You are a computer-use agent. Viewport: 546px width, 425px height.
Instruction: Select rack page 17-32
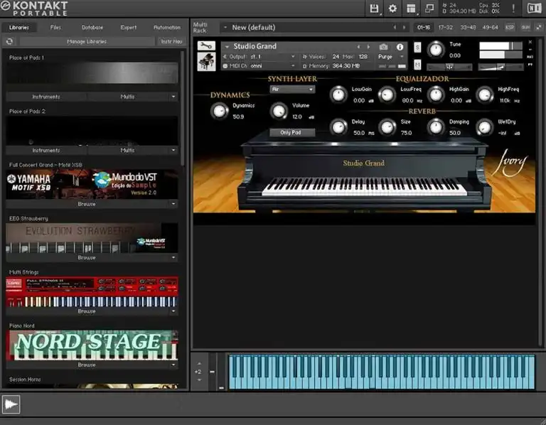coord(445,27)
